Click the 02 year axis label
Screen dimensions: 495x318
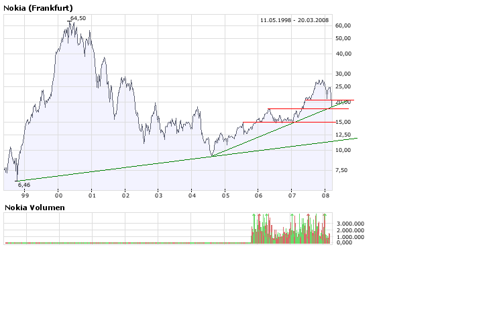point(125,195)
